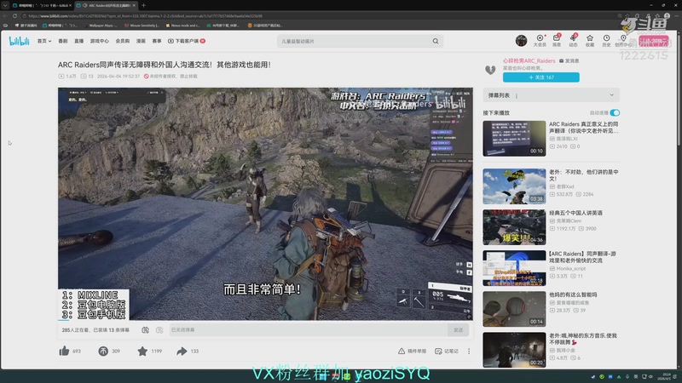Open 游戏中心 navigation item
The height and width of the screenshot is (383, 682).
100,41
